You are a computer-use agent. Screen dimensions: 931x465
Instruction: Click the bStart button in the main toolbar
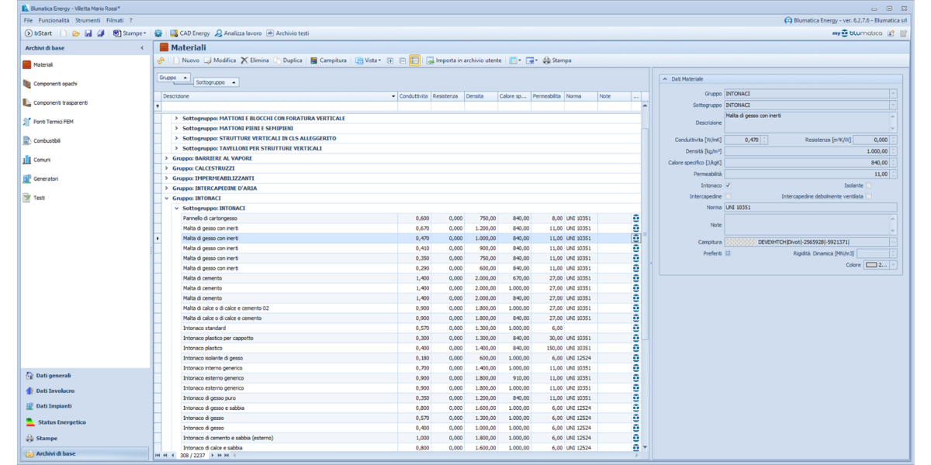tap(39, 33)
